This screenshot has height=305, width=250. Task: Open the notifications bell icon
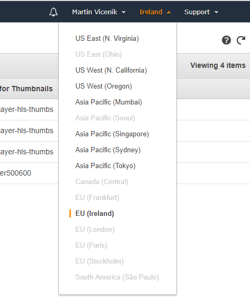coord(53,12)
